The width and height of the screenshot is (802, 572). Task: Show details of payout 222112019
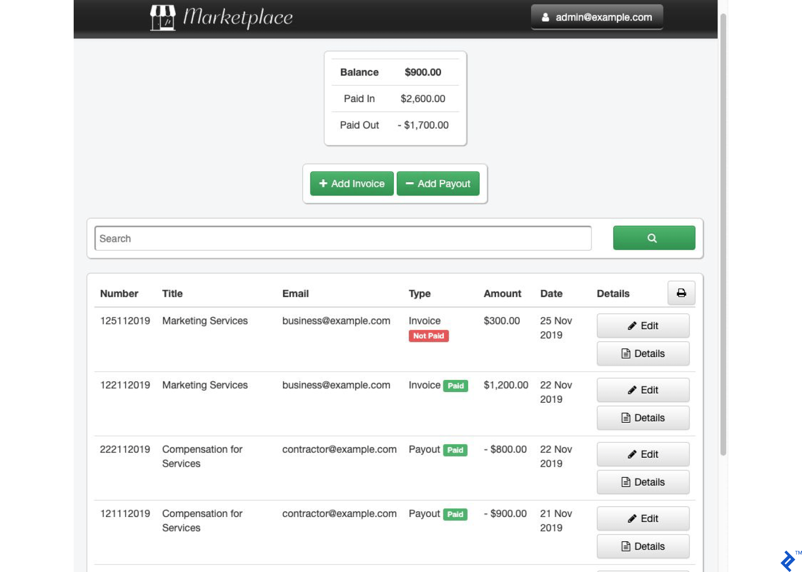point(643,482)
